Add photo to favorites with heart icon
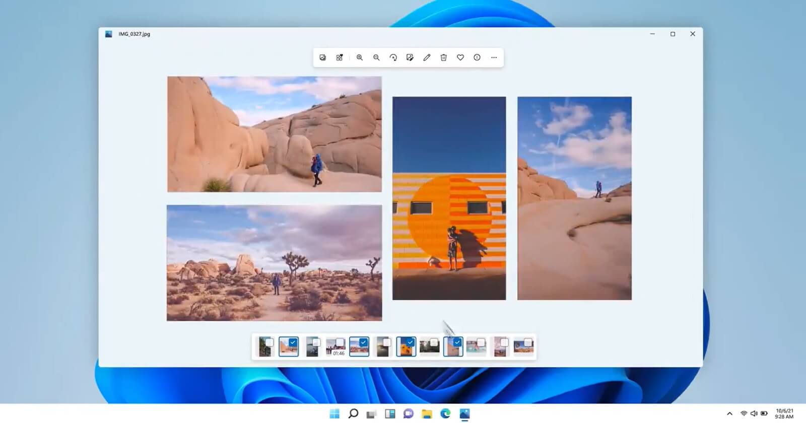The height and width of the screenshot is (423, 806). 460,57
